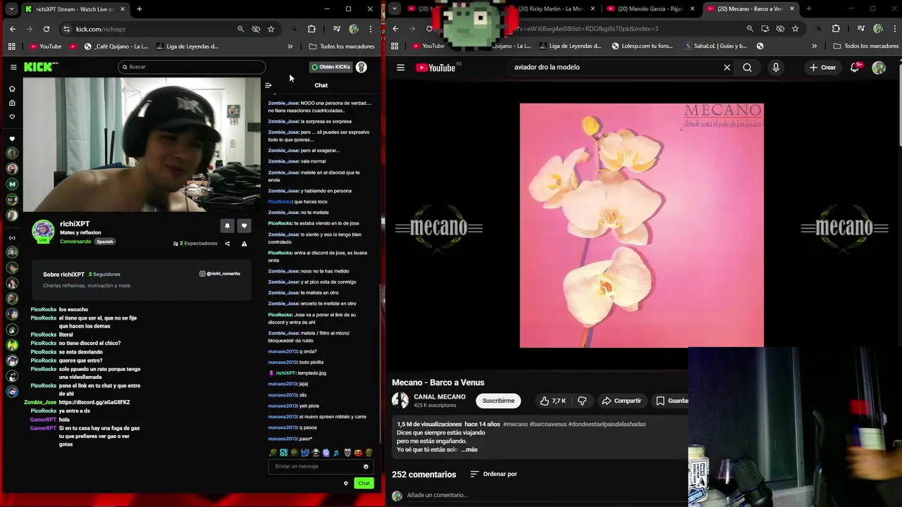This screenshot has width=902, height=507.
Task: Open Chrome menu in Kick window
Action: click(371, 29)
